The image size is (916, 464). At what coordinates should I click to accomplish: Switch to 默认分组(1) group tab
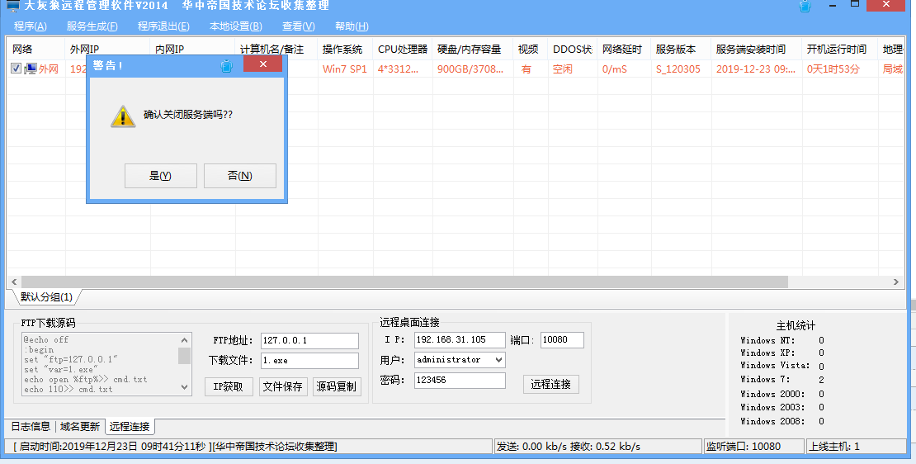[x=46, y=297]
